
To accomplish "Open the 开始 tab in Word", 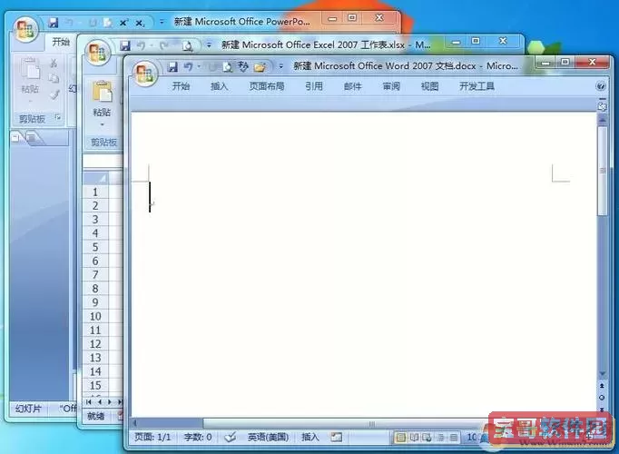I will pyautogui.click(x=181, y=86).
